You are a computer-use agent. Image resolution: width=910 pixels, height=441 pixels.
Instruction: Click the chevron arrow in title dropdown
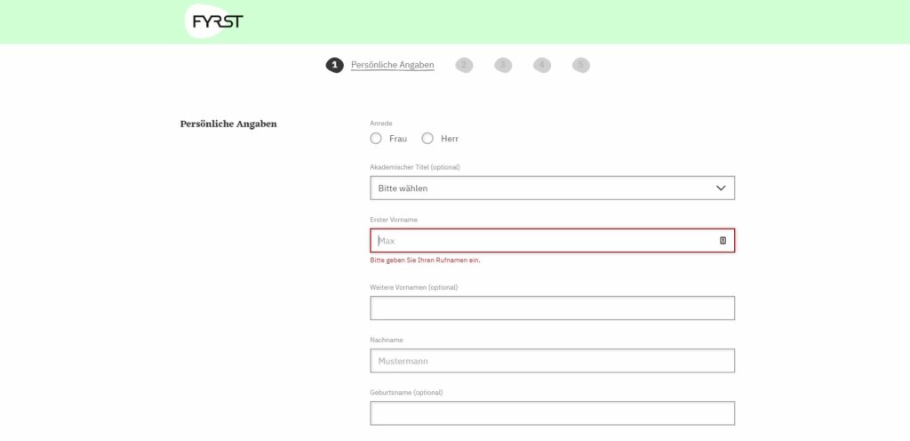pos(721,188)
